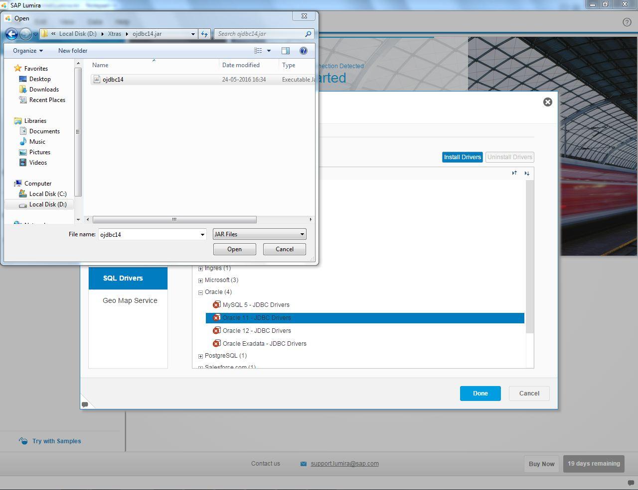Click Open button in file dialog
Screen dimensions: 638x490
[x=234, y=249]
